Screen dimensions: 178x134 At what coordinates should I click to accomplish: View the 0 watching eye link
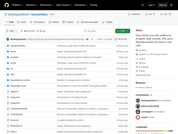[144, 67]
